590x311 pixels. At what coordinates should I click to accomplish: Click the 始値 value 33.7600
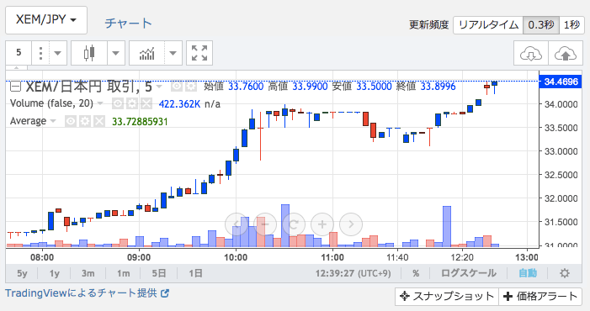click(246, 87)
